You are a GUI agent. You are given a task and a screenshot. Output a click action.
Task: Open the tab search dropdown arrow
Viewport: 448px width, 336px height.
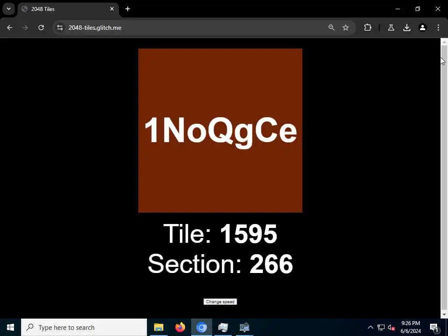[x=9, y=9]
